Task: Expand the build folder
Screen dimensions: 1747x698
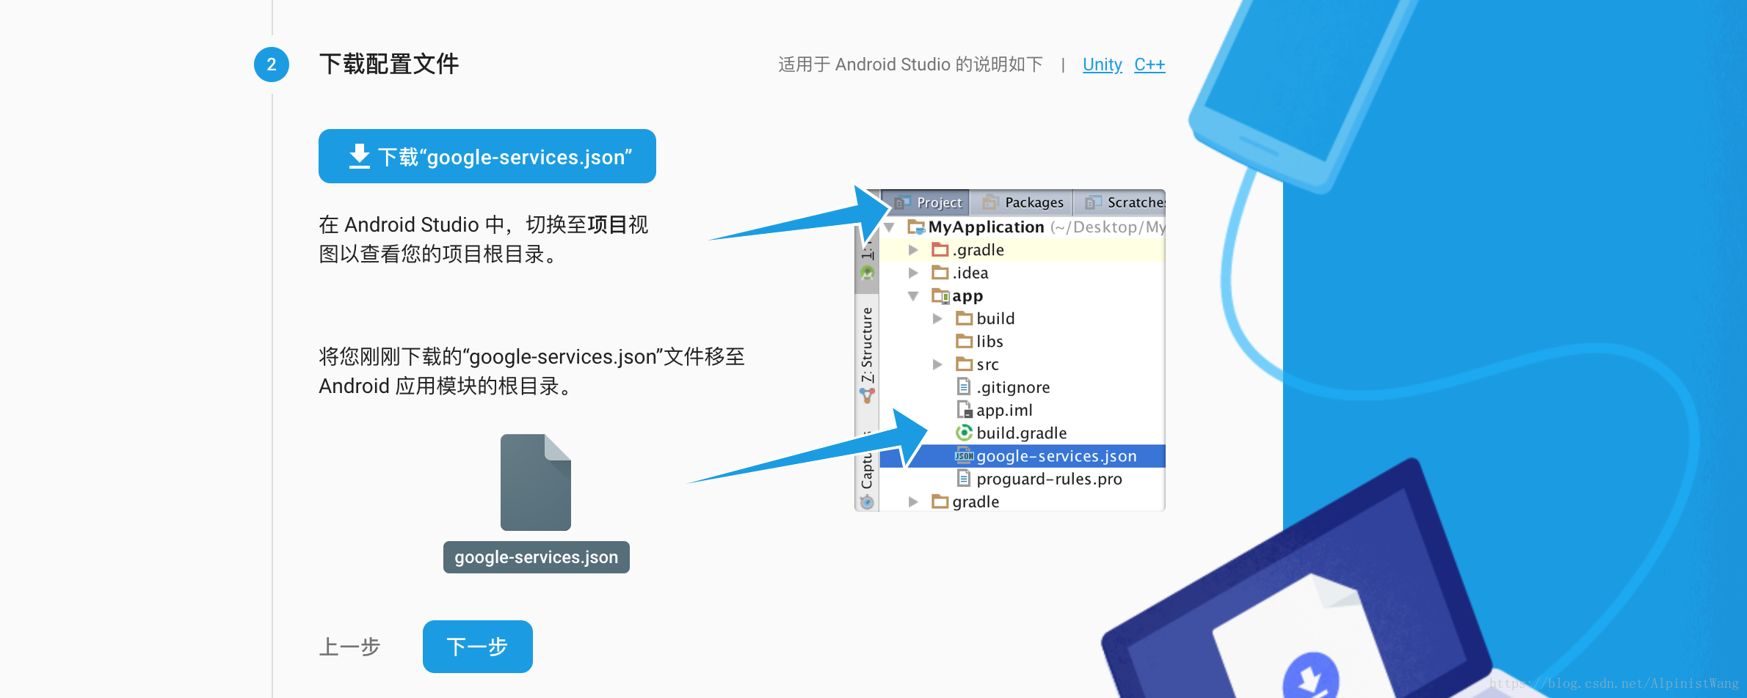Action: click(x=937, y=318)
